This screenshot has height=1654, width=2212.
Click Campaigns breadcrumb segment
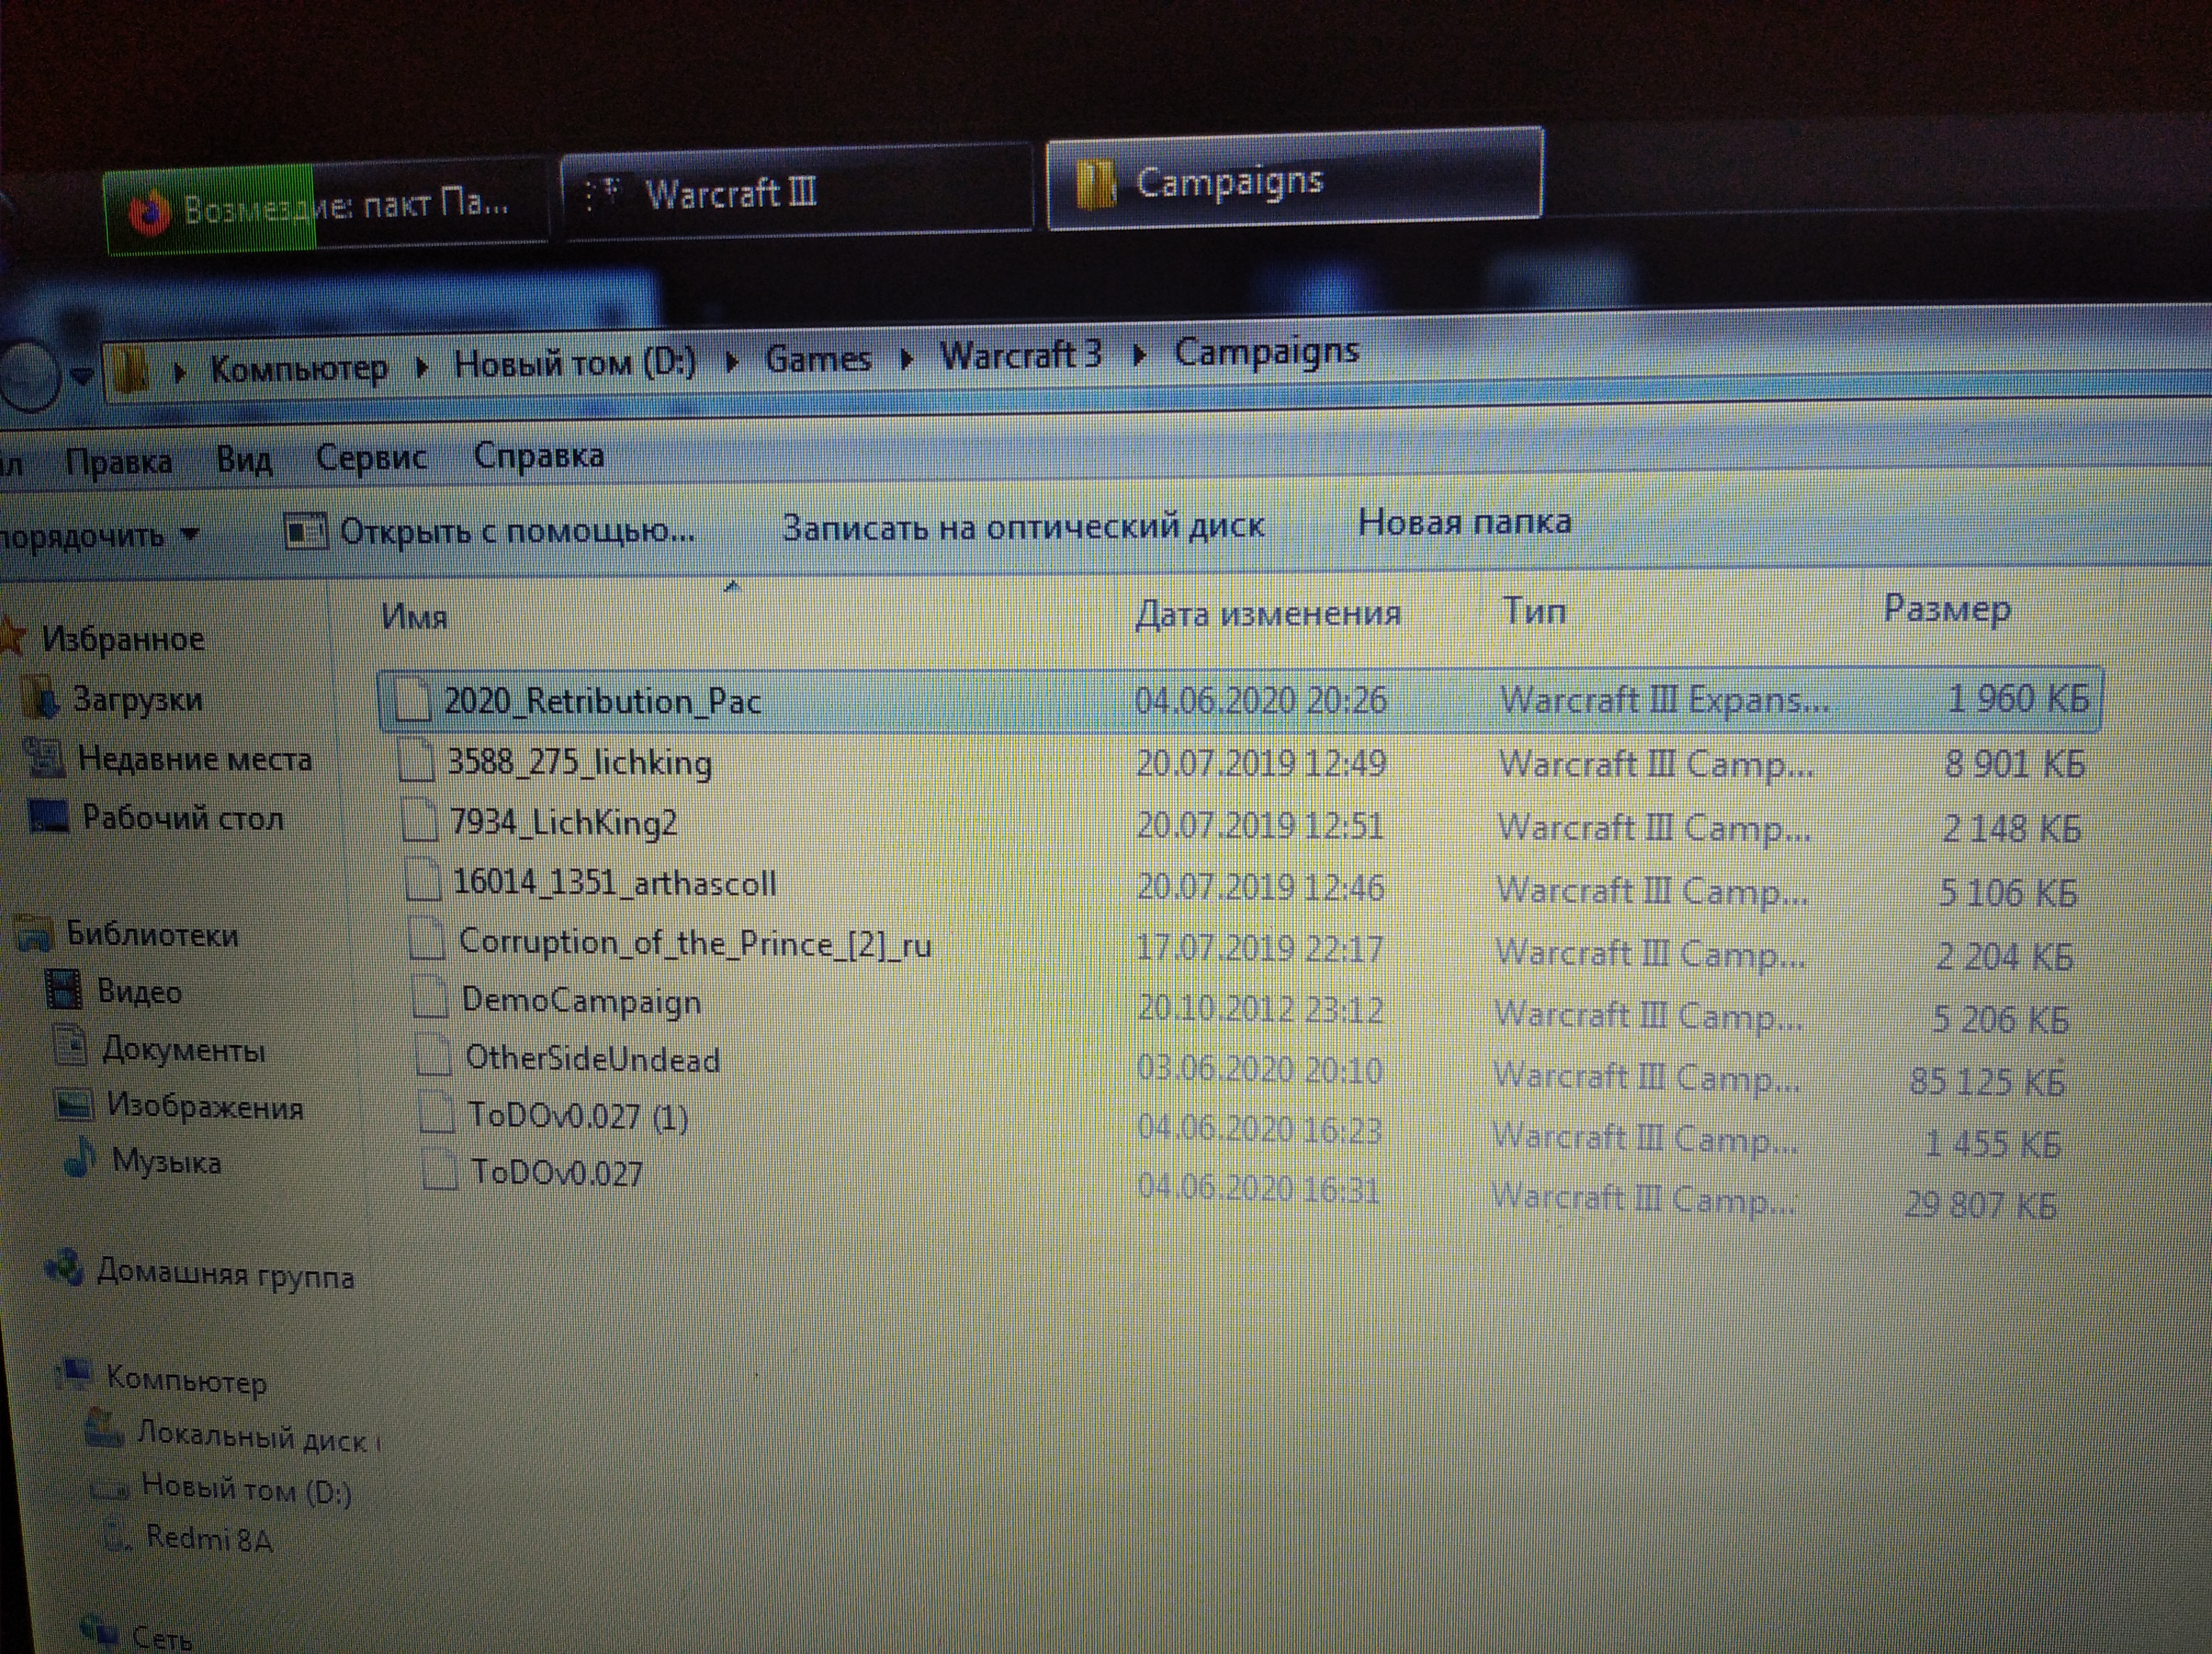pos(1266,352)
